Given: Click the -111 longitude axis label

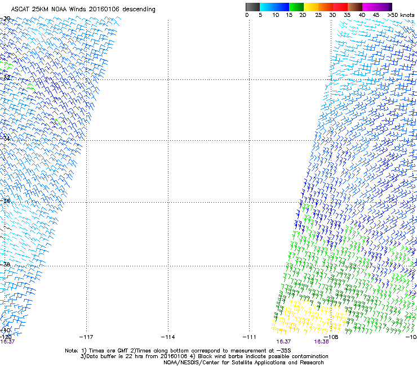Looking at the screenshot, I should (249, 337).
